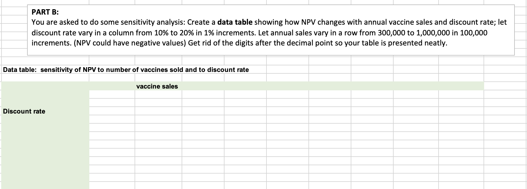Select the green header cell right of 'vaccine sales'
The image size is (527, 189).
click(203, 86)
